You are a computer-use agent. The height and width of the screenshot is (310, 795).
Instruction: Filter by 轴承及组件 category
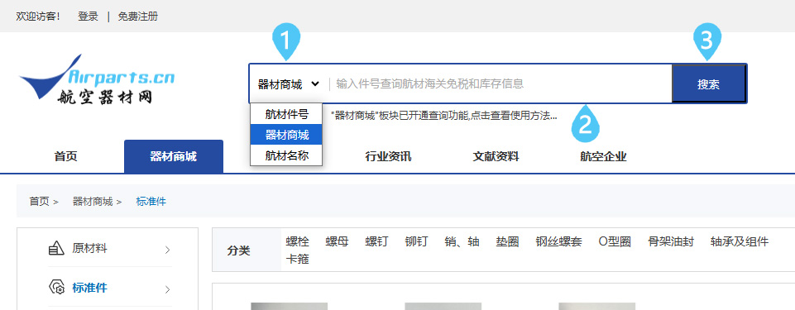click(x=740, y=241)
